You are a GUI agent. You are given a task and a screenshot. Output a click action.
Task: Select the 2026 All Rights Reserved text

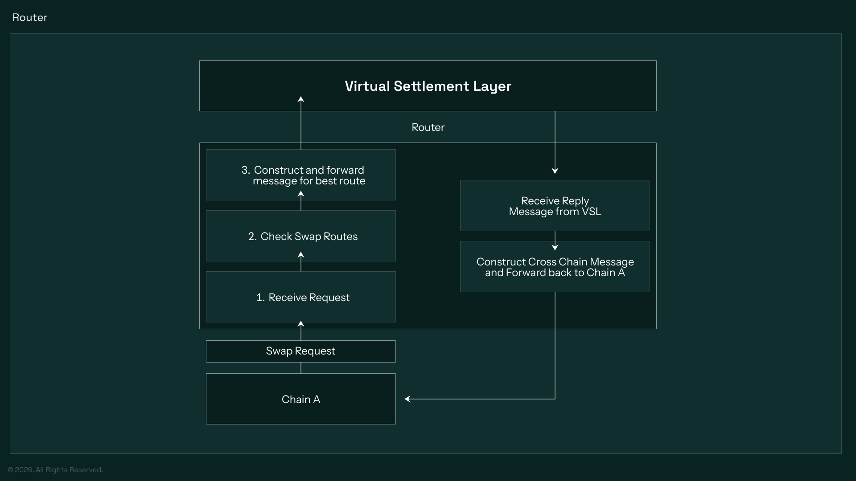point(55,469)
